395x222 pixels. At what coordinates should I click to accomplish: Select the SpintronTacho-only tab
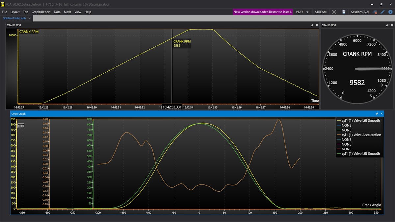14,18
